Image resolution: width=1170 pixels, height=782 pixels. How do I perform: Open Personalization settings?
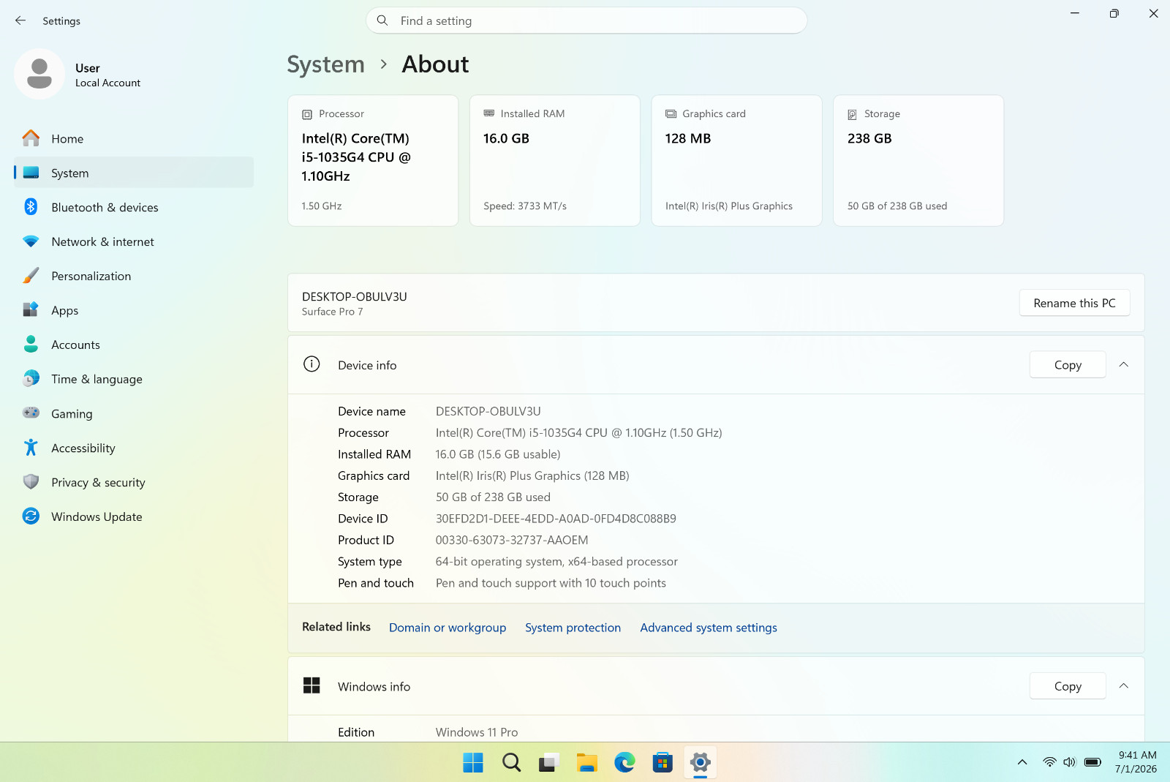click(x=134, y=276)
